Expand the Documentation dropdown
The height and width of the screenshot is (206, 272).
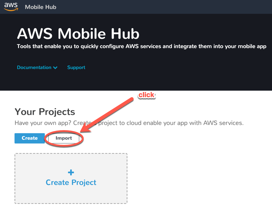click(x=37, y=67)
